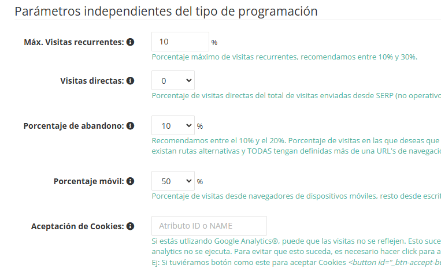
Task: Click info icon beside Máx. Visitas recurrentes
Action: tap(131, 42)
